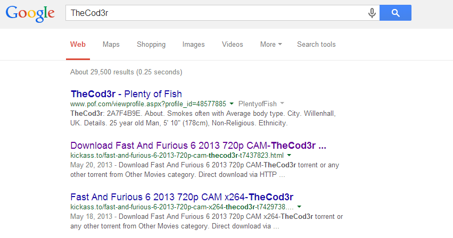
Task: Click the blue magnifier search button
Action: [x=395, y=13]
